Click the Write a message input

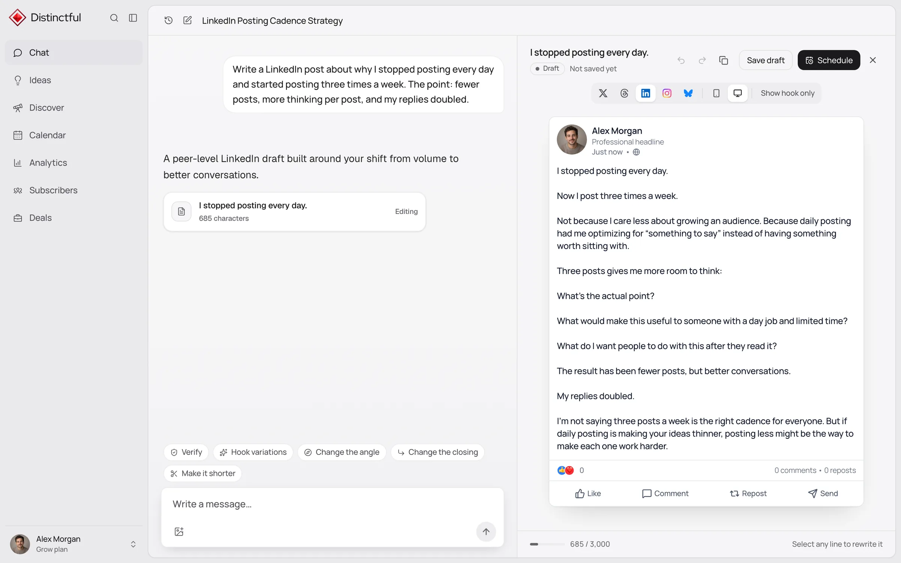click(x=332, y=504)
